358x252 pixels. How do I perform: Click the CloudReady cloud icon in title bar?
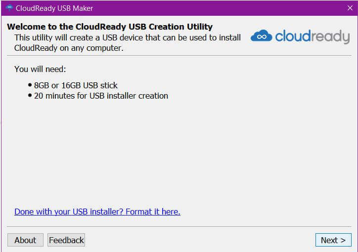(9, 8)
